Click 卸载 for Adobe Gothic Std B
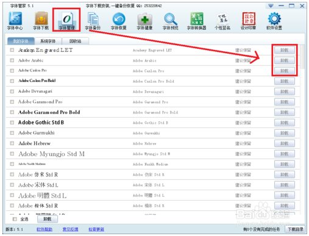Screen dimensions: 309x236 coord(285,123)
